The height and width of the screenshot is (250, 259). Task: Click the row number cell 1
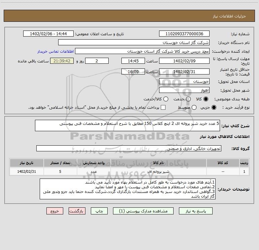pyautogui.click(x=244, y=171)
